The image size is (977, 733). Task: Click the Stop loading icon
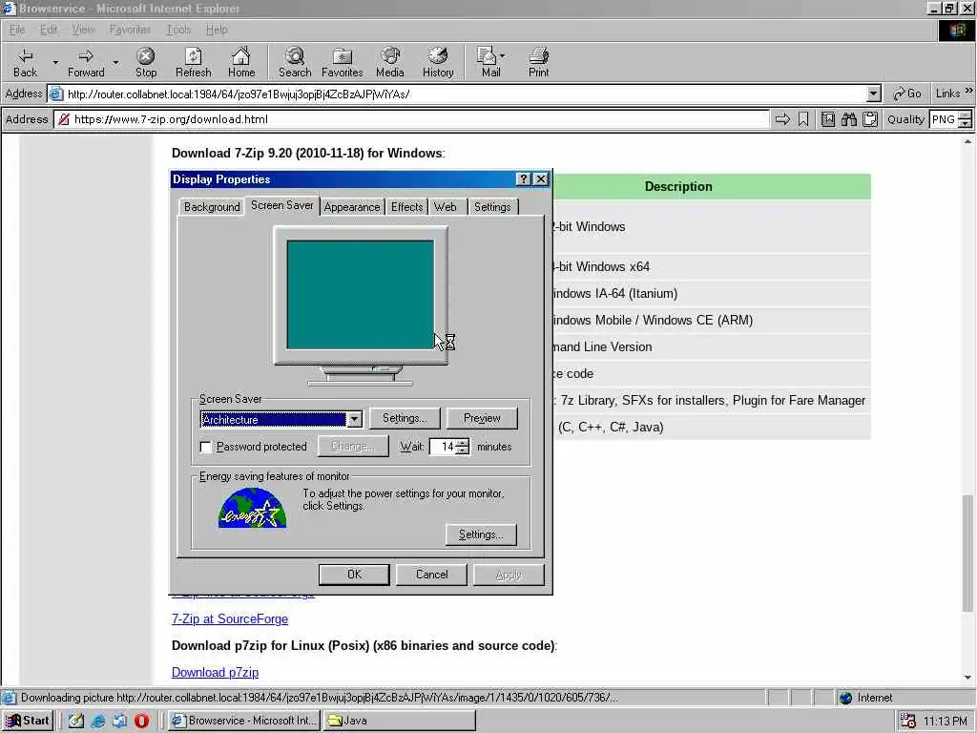click(x=146, y=56)
